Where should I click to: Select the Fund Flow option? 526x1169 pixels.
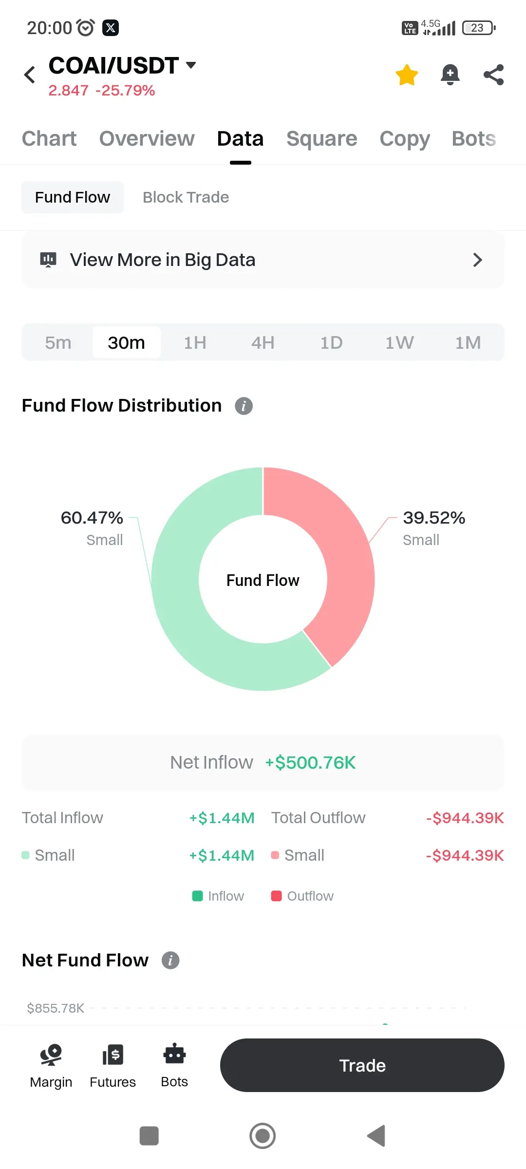[73, 197]
